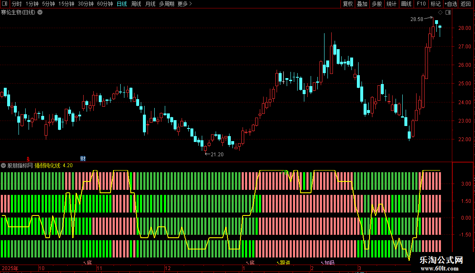Click the -1.50 indicator axis label
This screenshot has width=475, height=273.
465,235
